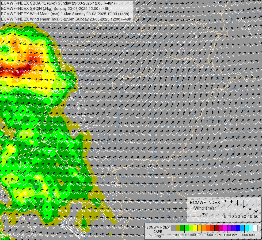Select the dark maroon red CAPE swatch
The width and height of the screenshot is (262, 240).
click(217, 228)
